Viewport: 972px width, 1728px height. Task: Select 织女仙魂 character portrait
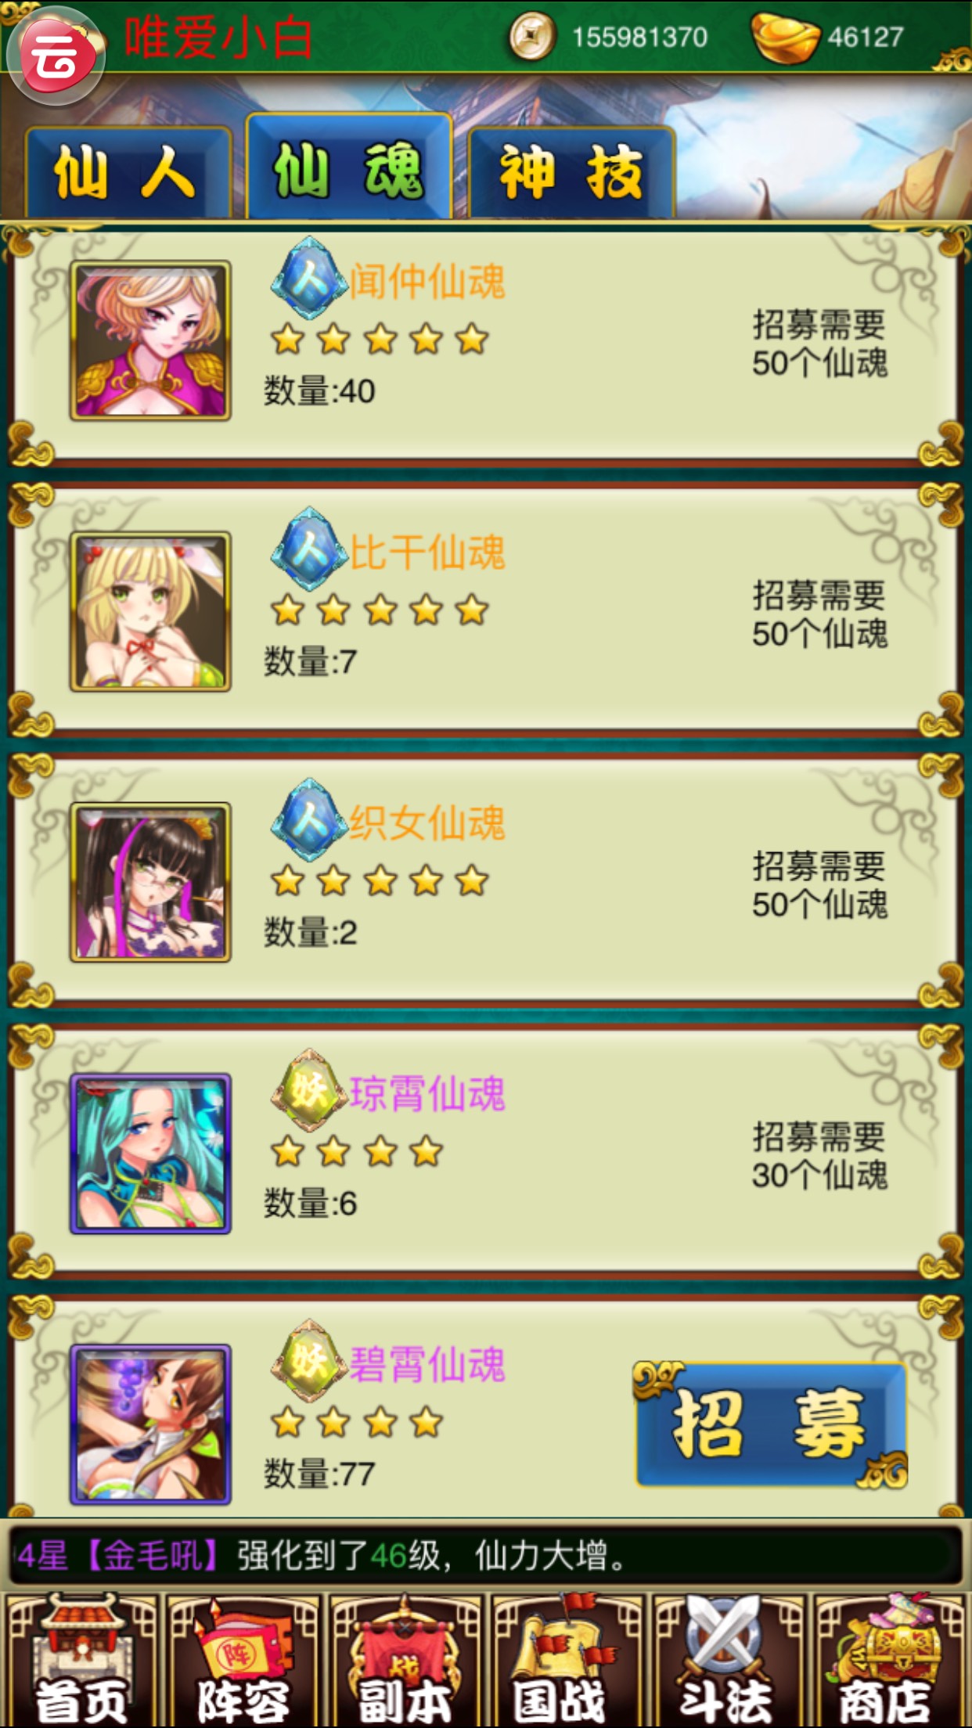[x=150, y=882]
